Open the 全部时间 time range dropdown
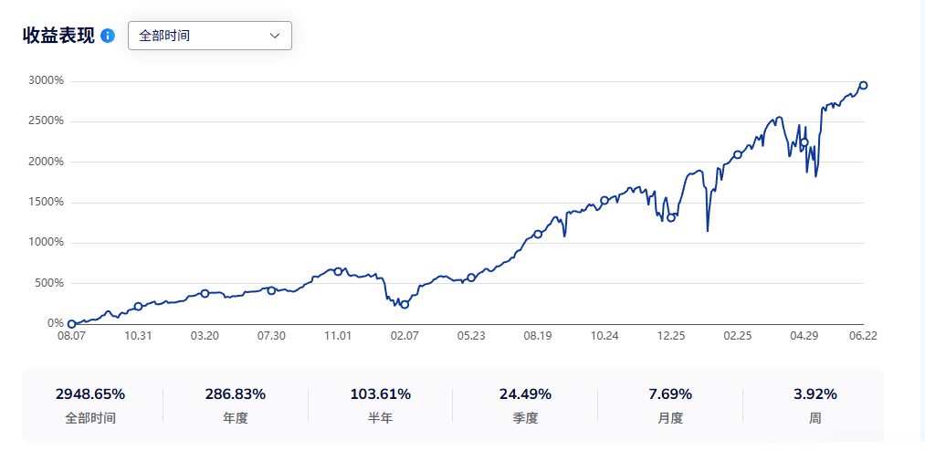 tap(210, 36)
